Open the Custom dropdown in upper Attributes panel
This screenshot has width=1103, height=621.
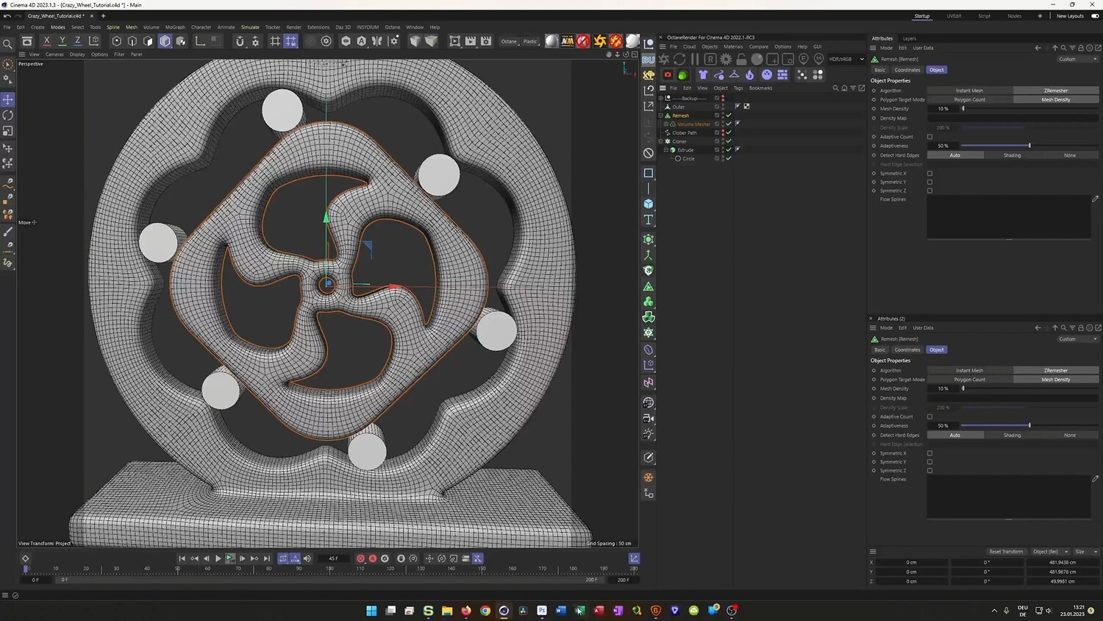(1078, 59)
